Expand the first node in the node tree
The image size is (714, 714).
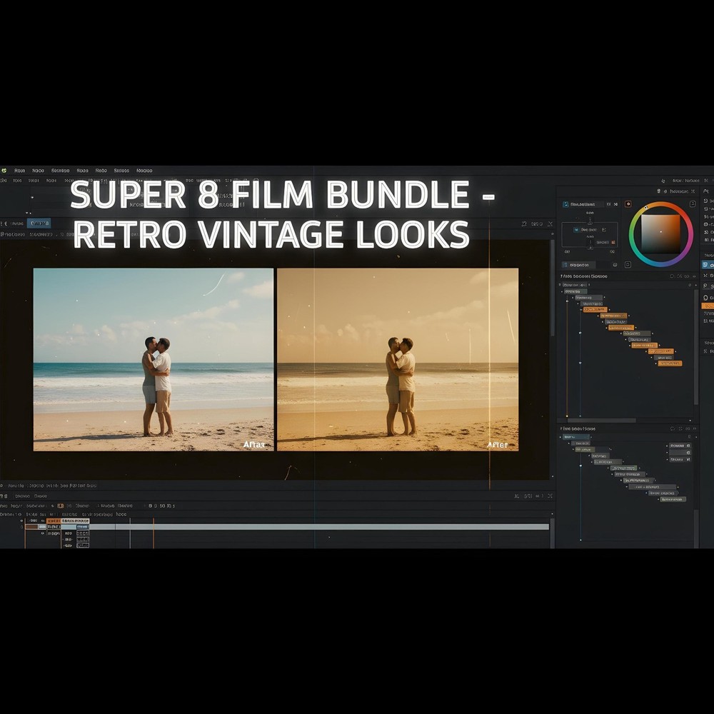tap(562, 291)
